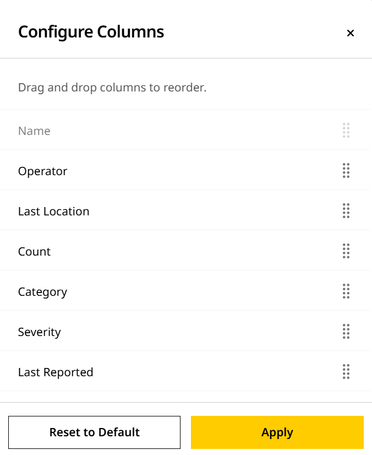372x455 pixels.
Task: Click the Reset to Default button
Action: (95, 432)
